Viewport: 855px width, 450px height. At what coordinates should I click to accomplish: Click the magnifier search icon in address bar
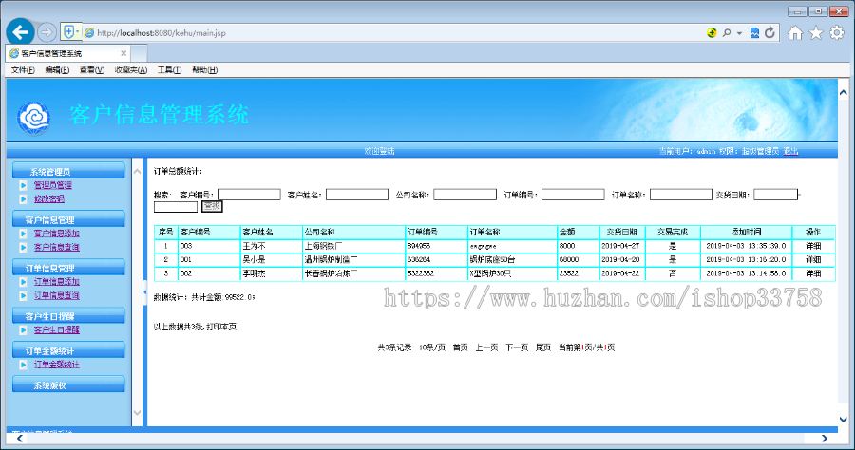(727, 32)
